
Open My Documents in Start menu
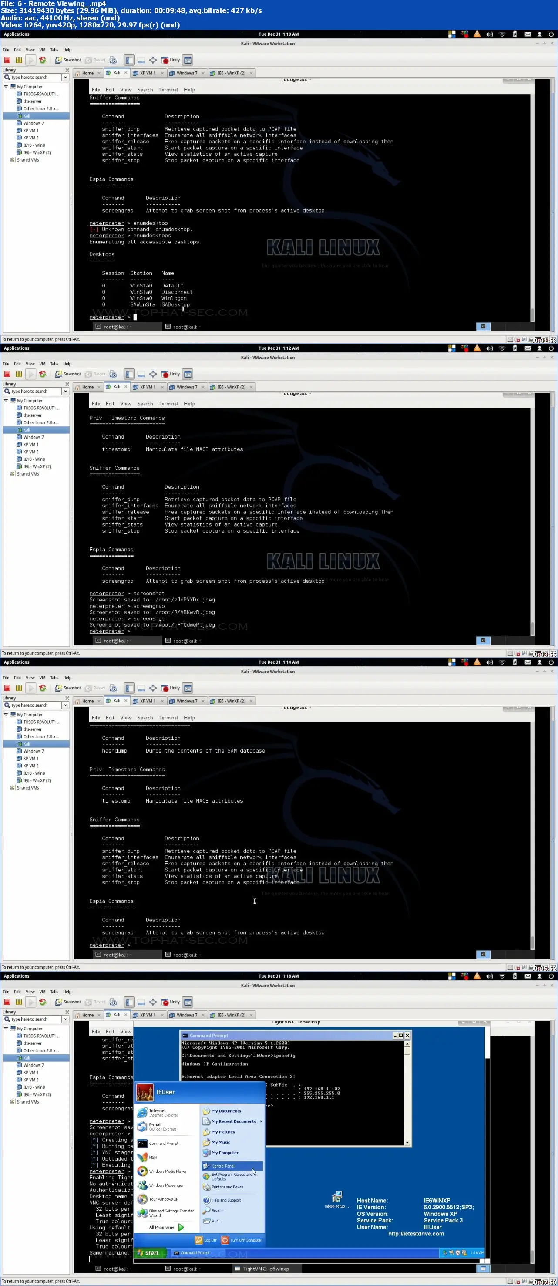[222, 1111]
